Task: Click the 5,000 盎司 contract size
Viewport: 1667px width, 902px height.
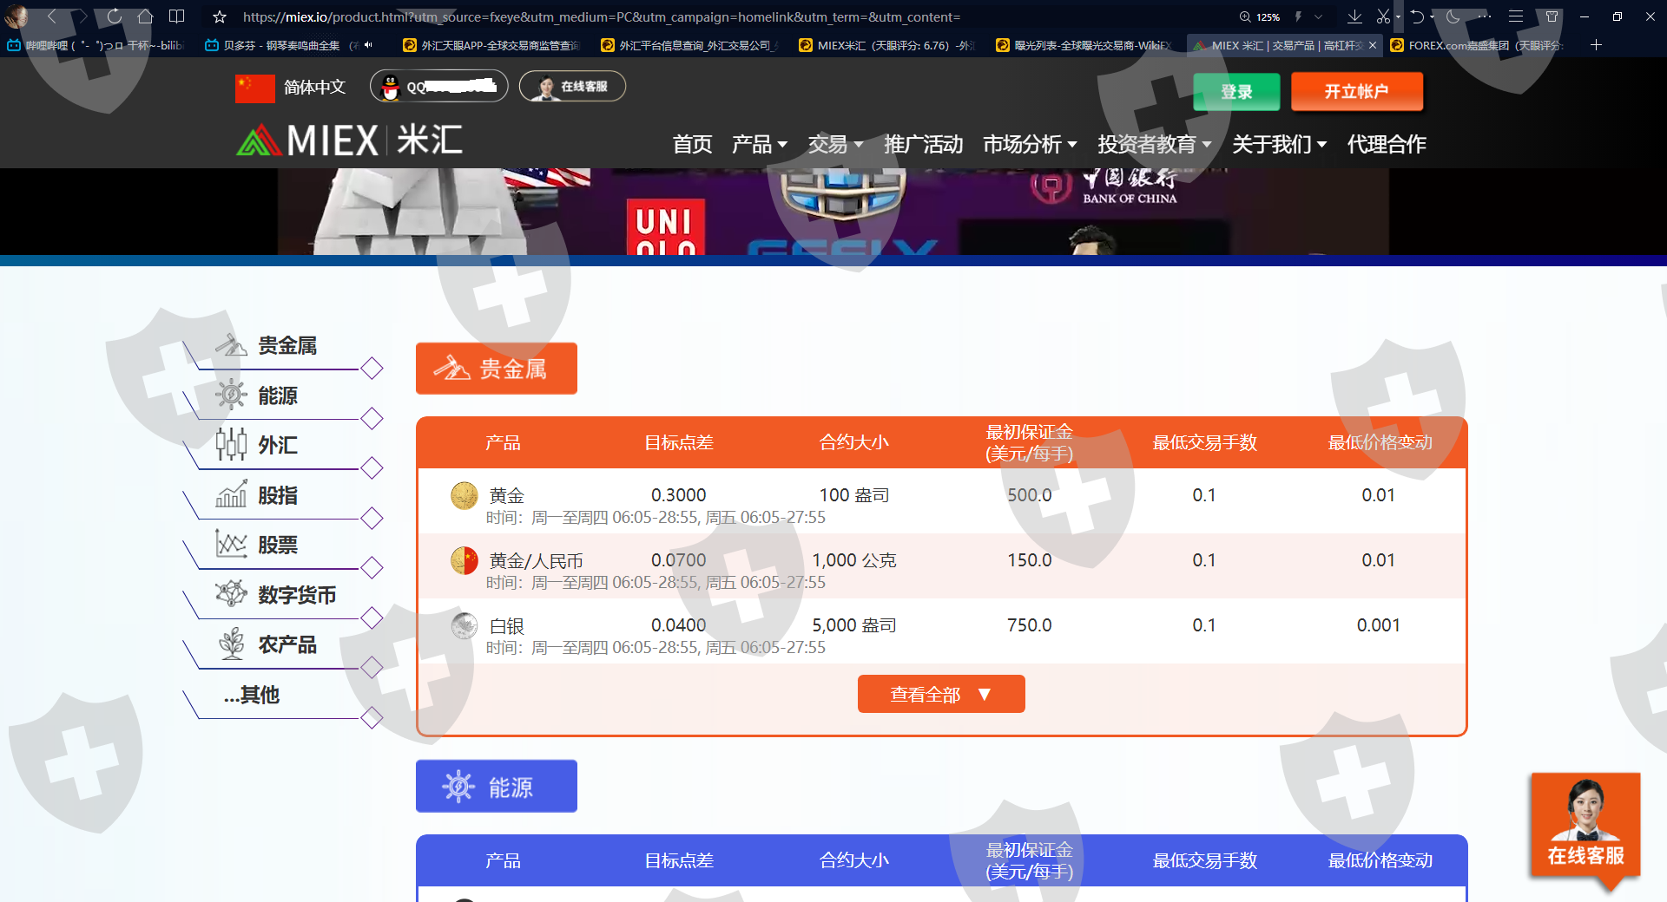Action: point(854,625)
